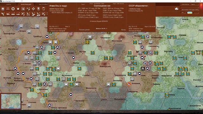Click the Соотношение сил heading
The image size is (203, 114).
click(x=102, y=6)
